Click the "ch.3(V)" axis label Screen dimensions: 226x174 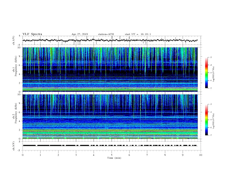(14, 146)
